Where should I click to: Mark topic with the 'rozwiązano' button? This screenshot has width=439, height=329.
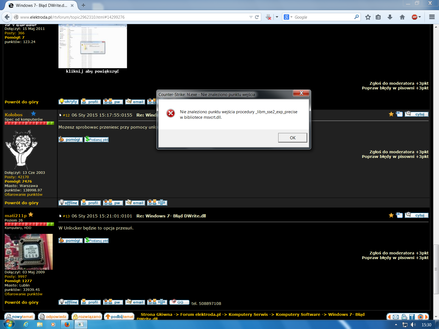(87, 316)
